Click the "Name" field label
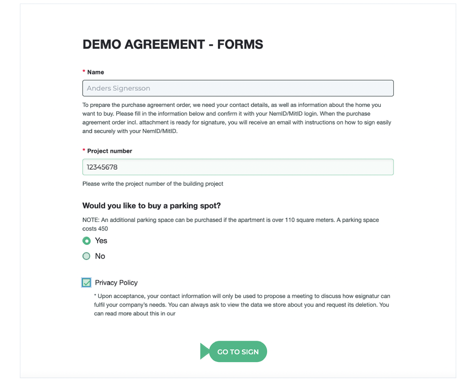This screenshot has height=381, width=476. 96,72
